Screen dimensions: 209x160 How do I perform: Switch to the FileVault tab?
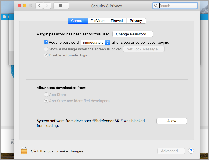tap(98, 21)
